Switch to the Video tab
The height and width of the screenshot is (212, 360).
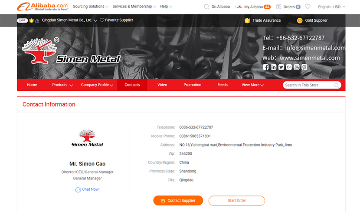pyautogui.click(x=162, y=85)
